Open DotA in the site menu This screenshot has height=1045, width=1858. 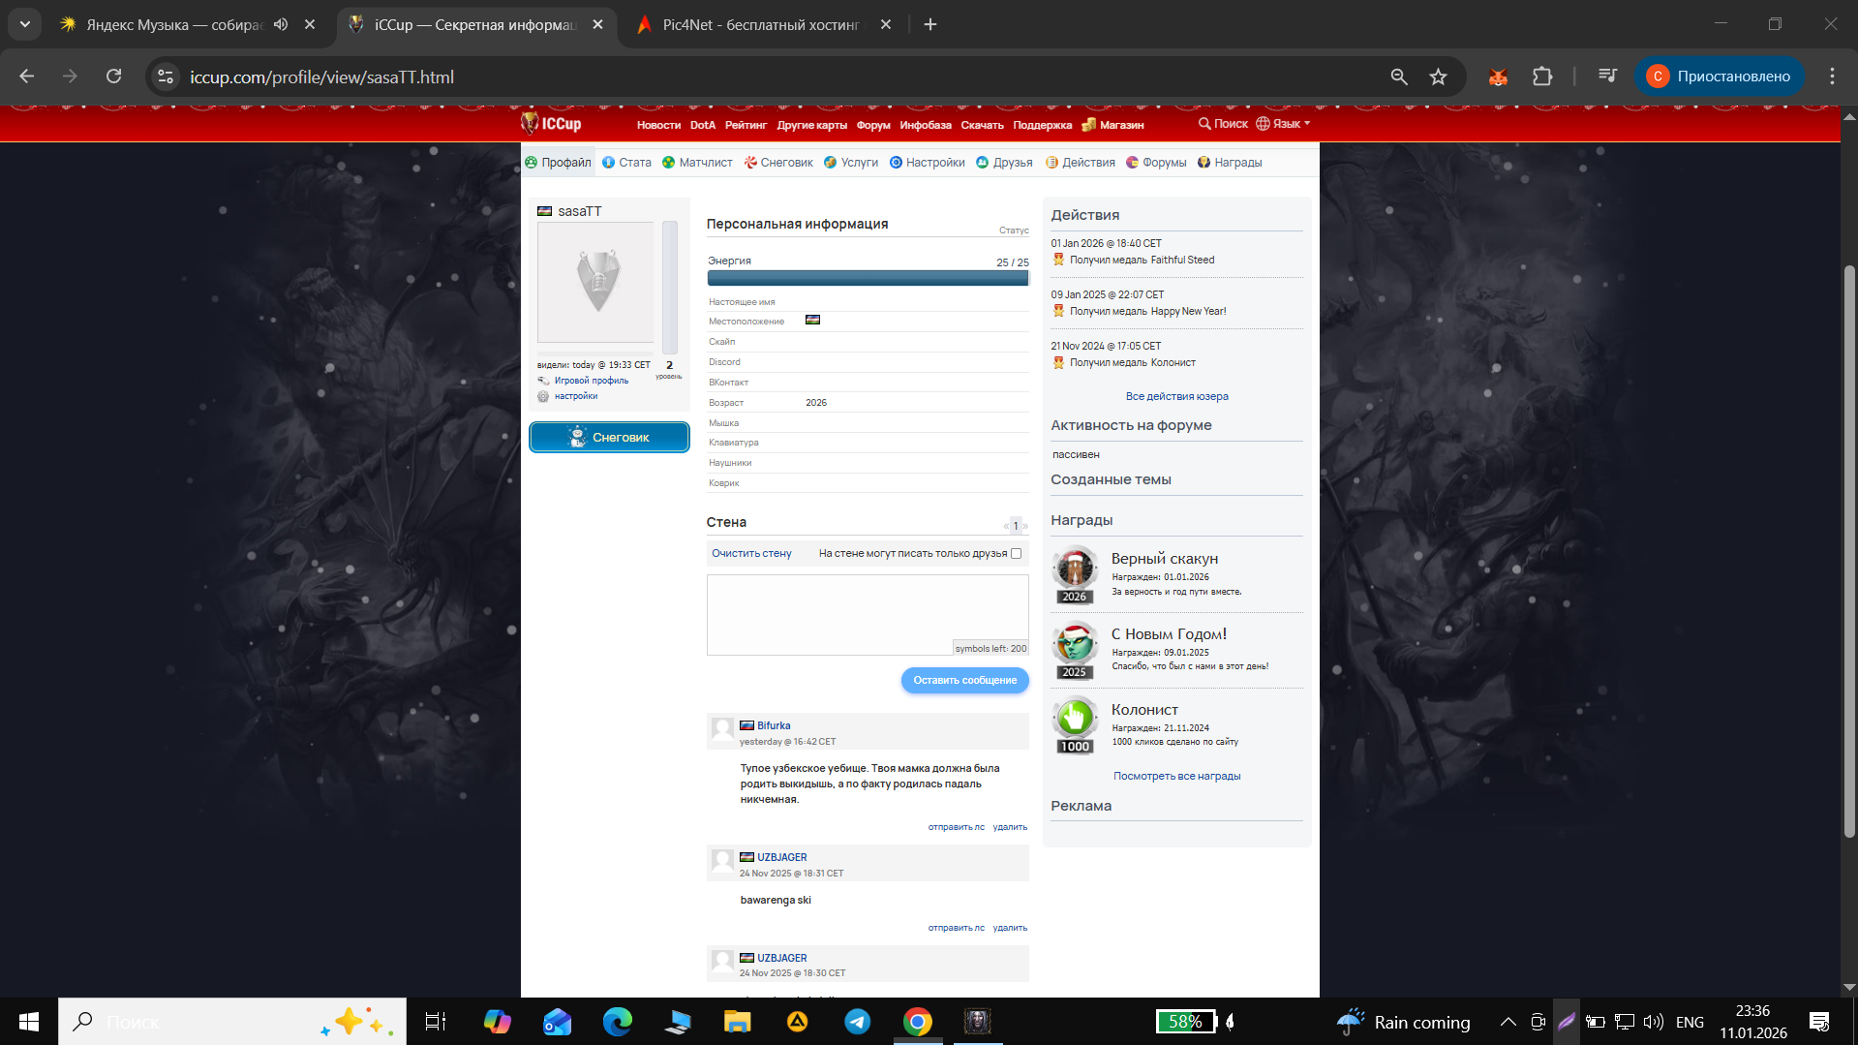click(x=703, y=125)
